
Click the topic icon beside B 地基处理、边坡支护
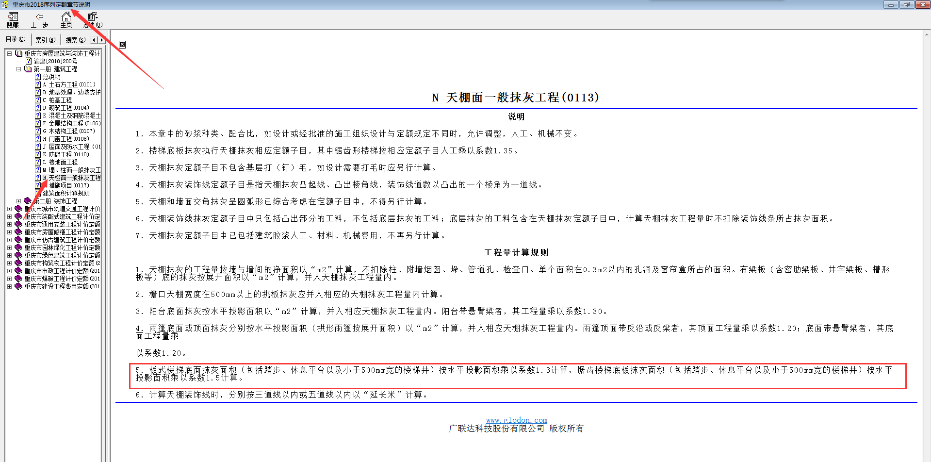pos(38,92)
